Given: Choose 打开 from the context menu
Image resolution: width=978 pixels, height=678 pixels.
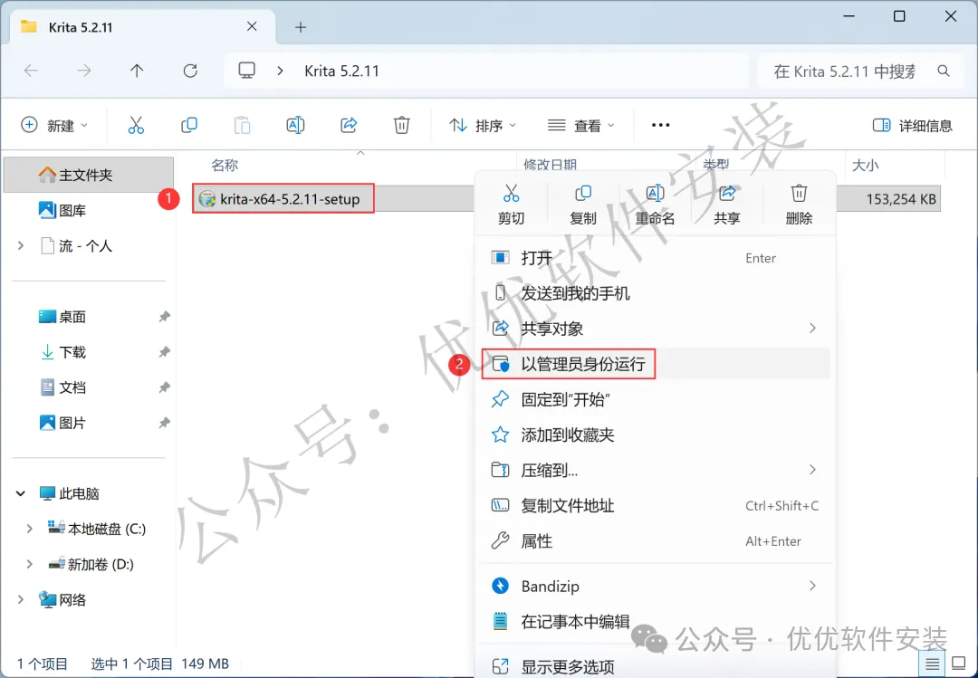Looking at the screenshot, I should coord(655,258).
